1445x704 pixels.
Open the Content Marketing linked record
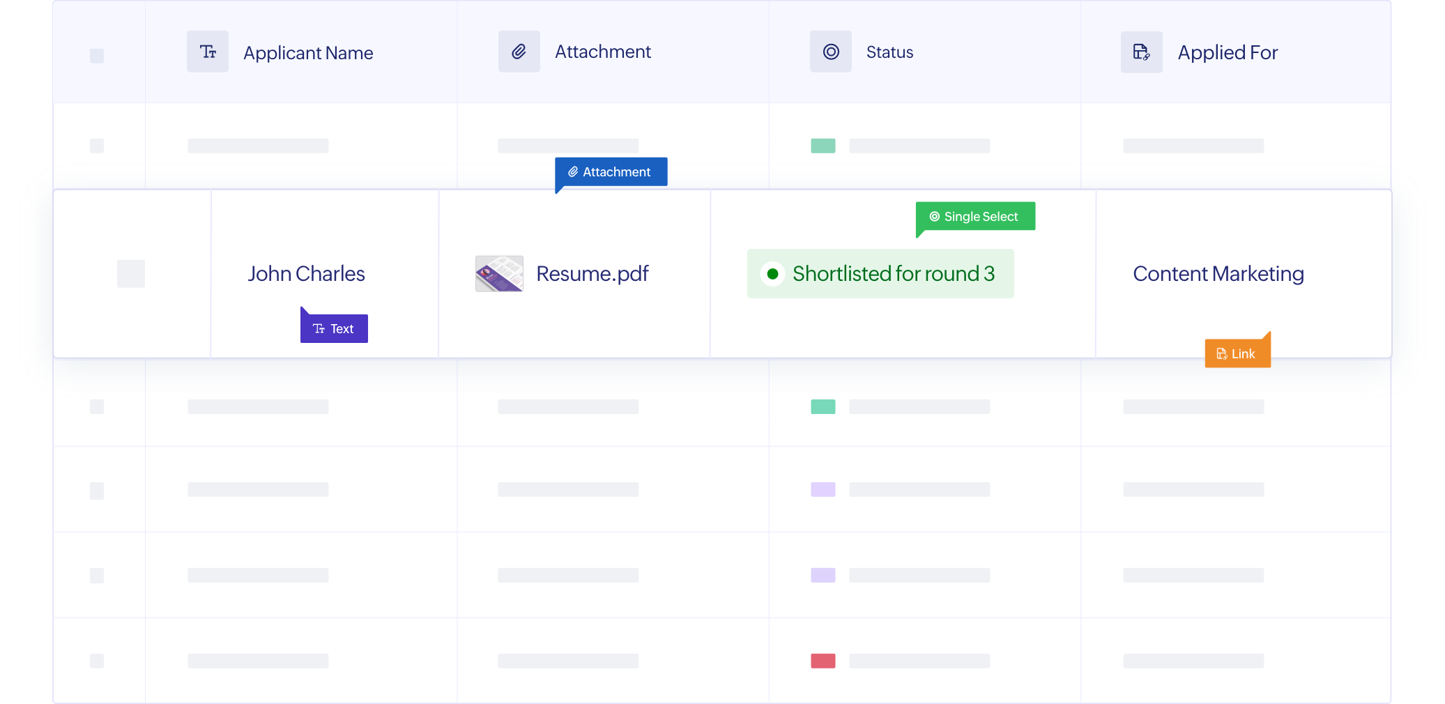point(1218,274)
